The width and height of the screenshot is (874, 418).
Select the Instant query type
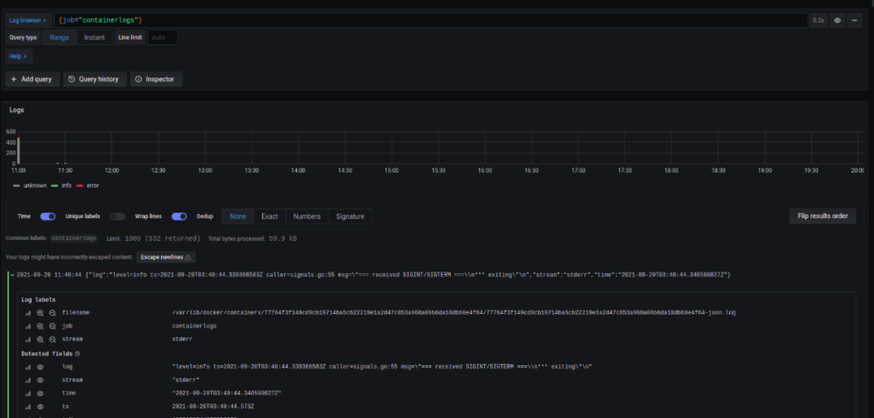point(94,37)
